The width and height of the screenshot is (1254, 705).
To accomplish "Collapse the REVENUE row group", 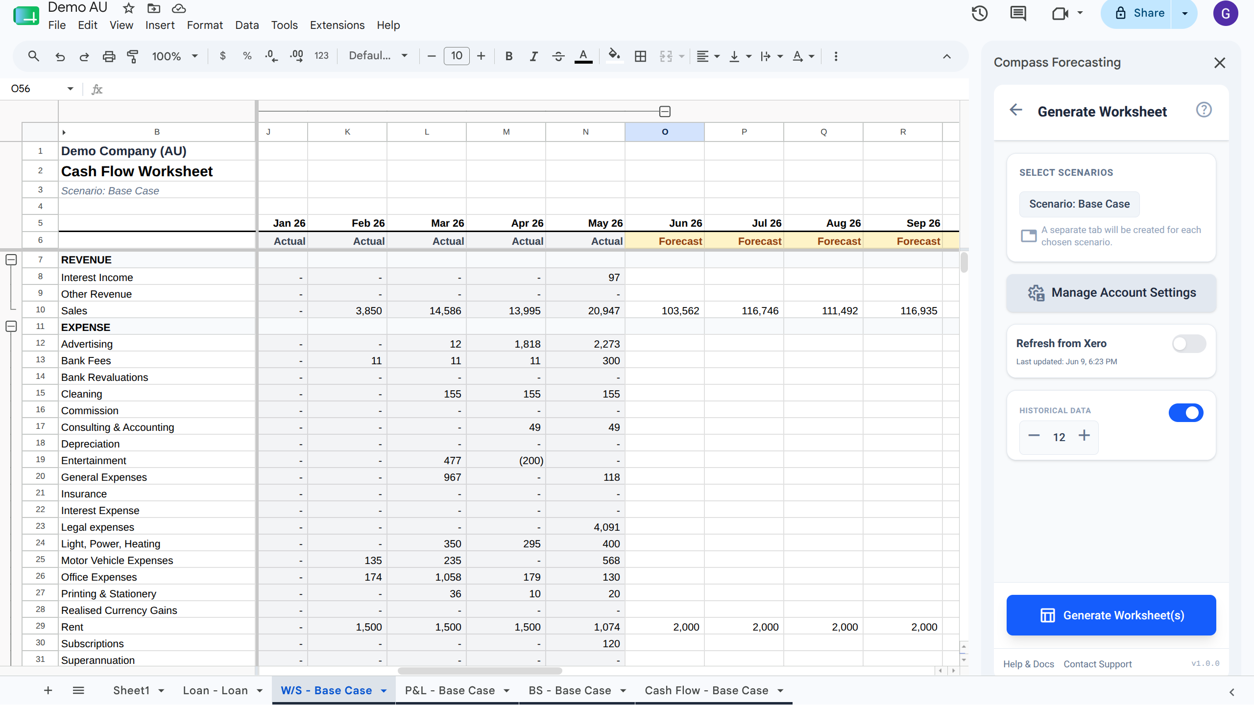I will [11, 259].
